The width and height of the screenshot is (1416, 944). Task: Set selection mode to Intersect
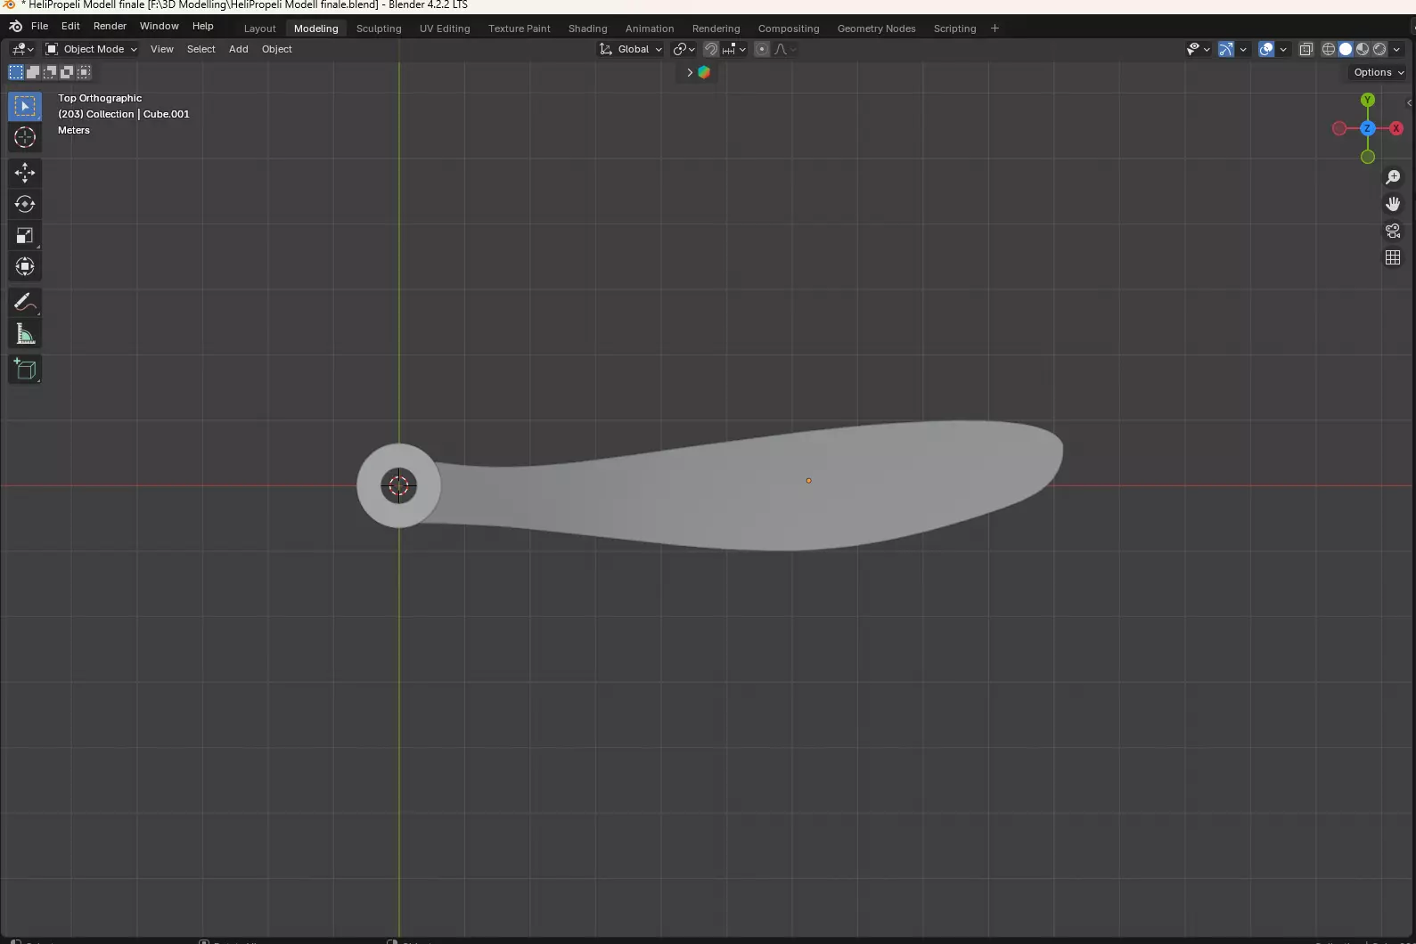point(84,72)
